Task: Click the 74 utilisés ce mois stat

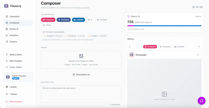Action: coord(136,29)
